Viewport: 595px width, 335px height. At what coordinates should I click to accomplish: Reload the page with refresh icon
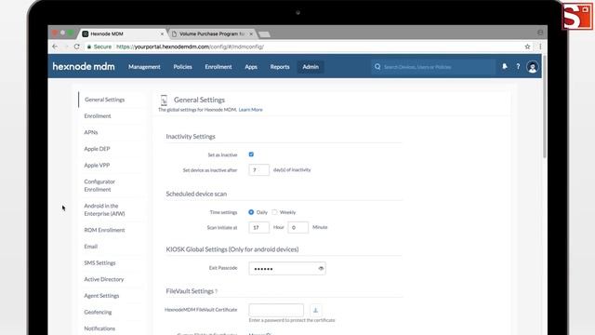coord(76,47)
